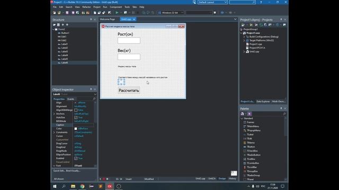Switch to the Data Explorer tab

(263, 101)
